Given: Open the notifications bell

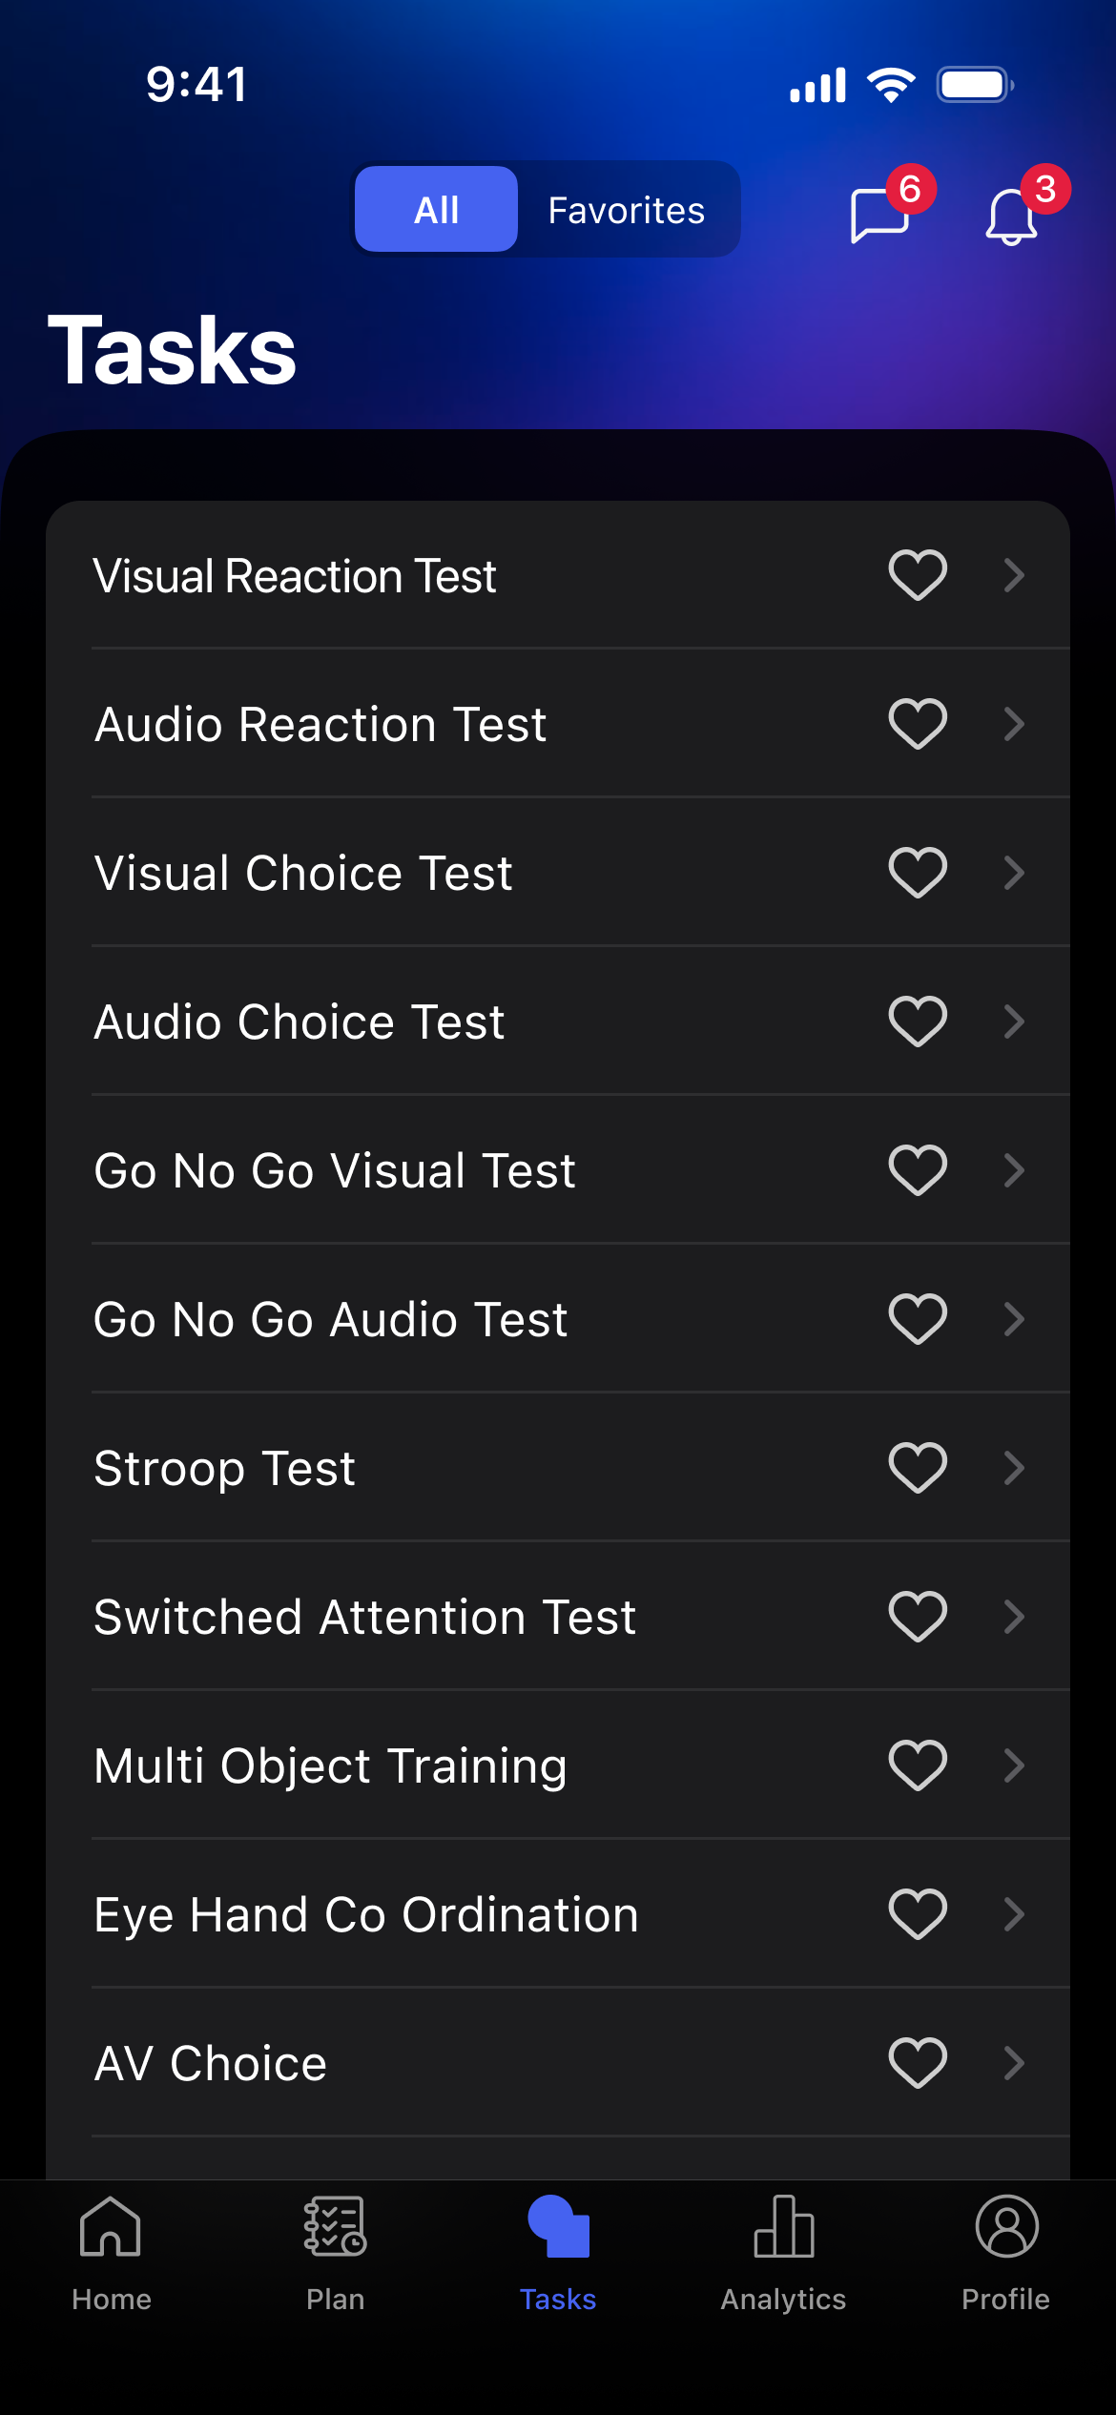Looking at the screenshot, I should [1011, 217].
